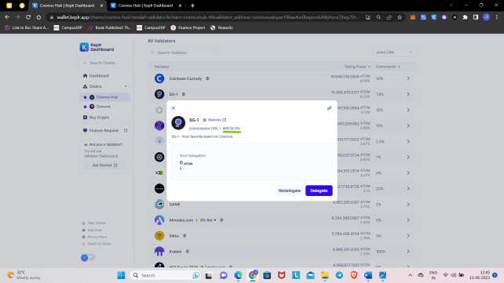The image size is (504, 283).
Task: Focus the Search Validator field
Action: (182, 53)
